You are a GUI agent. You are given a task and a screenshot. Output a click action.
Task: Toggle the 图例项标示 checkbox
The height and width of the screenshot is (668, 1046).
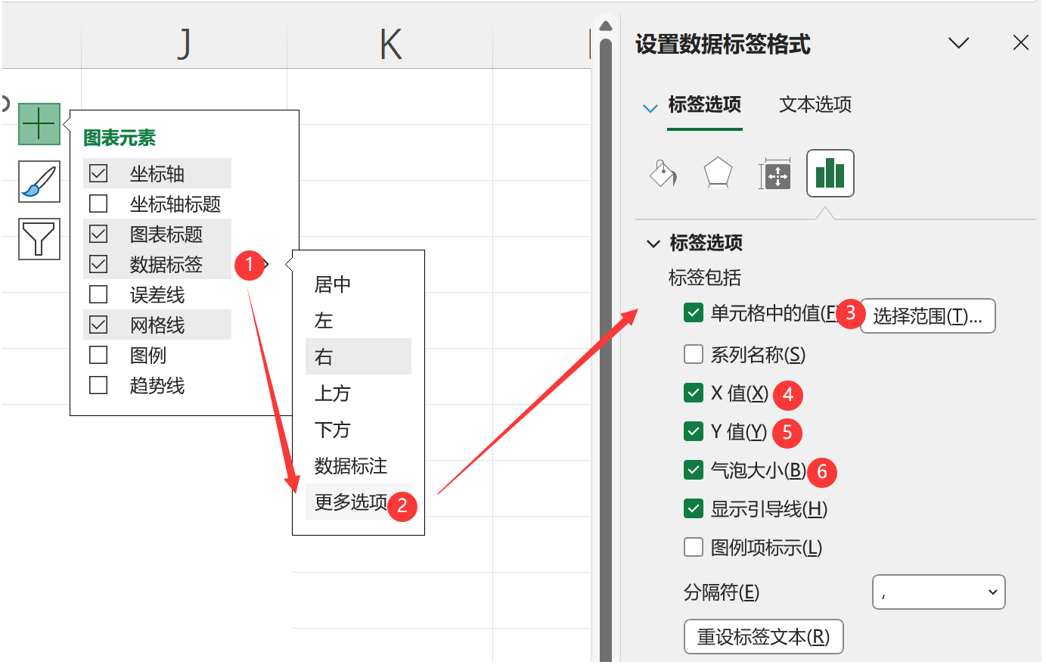[694, 548]
